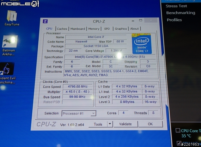The image size is (201, 147).
Task: Maximize the CPU-Z window
Action: pyautogui.click(x=141, y=20)
